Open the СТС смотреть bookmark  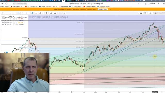(x=31, y=6)
